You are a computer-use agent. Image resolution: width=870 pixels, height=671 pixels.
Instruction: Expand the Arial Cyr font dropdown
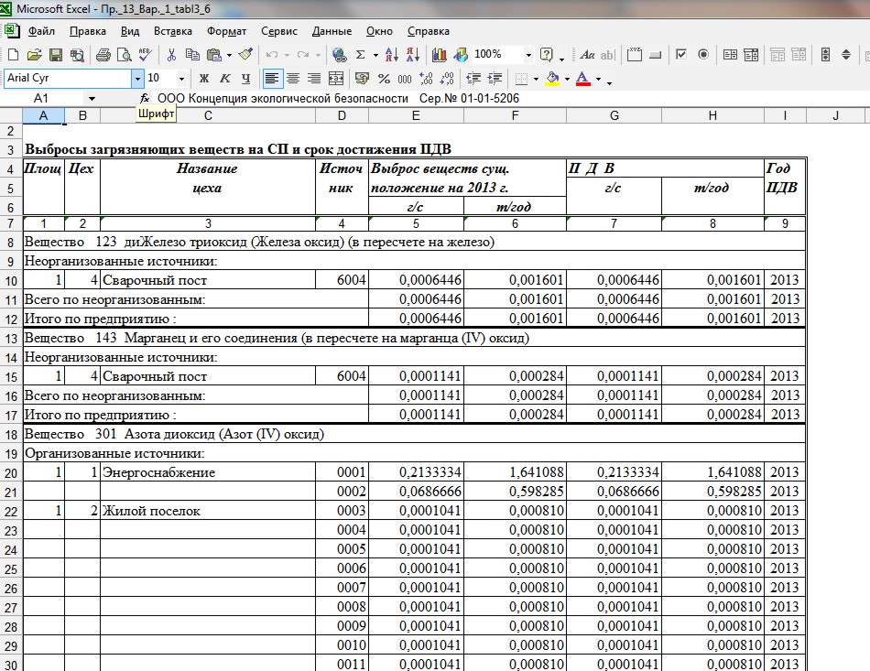point(137,79)
